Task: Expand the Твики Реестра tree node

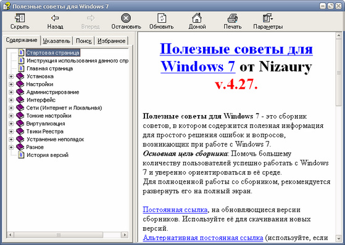Action: coord(10,132)
